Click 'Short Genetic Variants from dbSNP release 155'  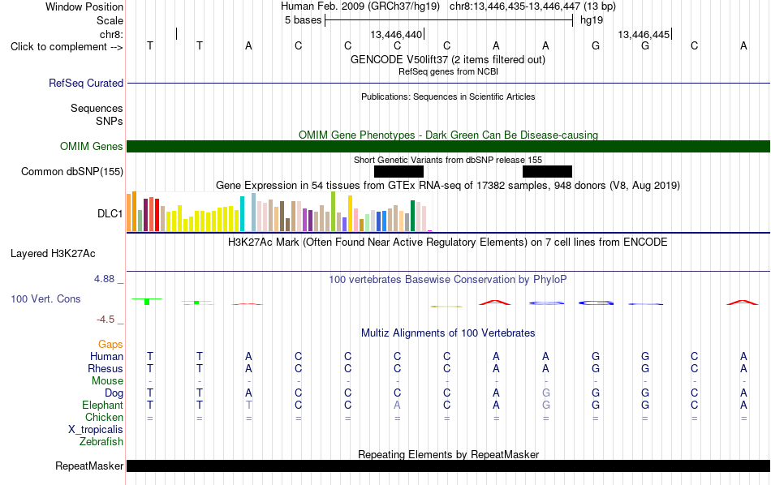(x=448, y=160)
